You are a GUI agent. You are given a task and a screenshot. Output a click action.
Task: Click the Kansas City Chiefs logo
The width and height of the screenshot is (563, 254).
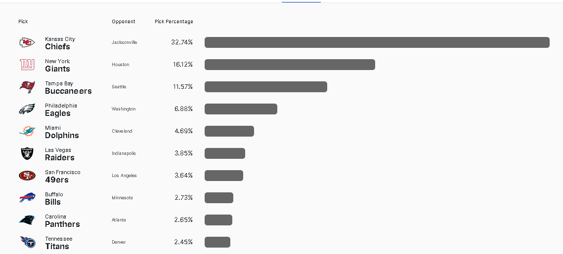click(27, 42)
